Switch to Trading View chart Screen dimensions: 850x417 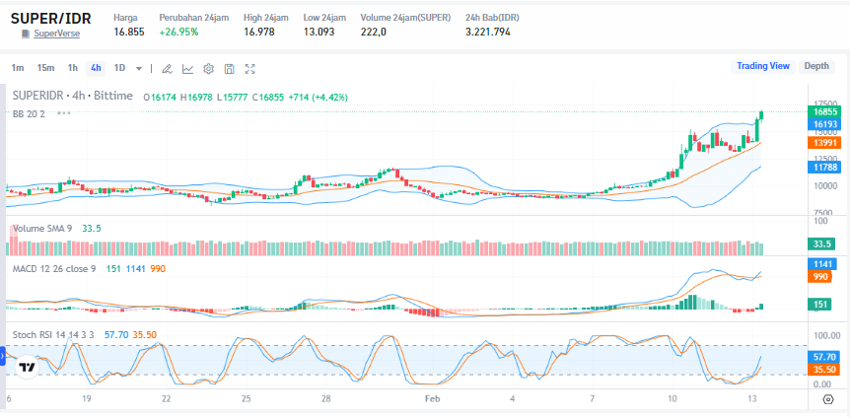click(763, 66)
